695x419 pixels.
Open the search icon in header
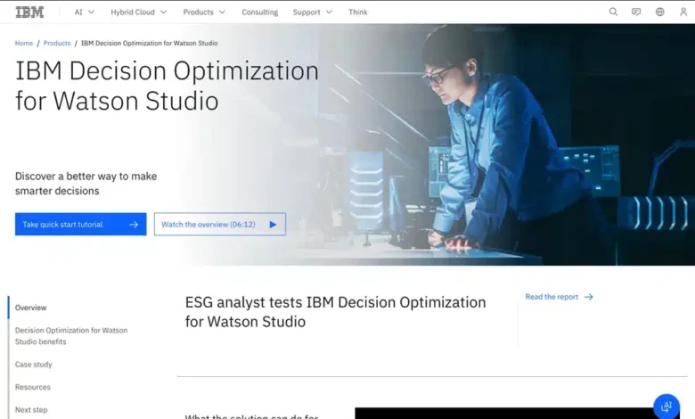(x=613, y=12)
